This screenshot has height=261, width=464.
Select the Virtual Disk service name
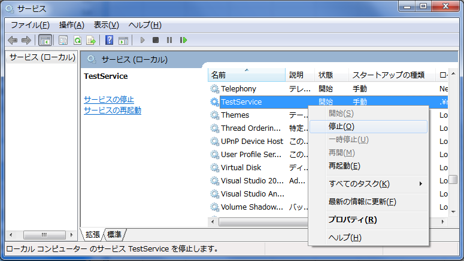coord(241,167)
